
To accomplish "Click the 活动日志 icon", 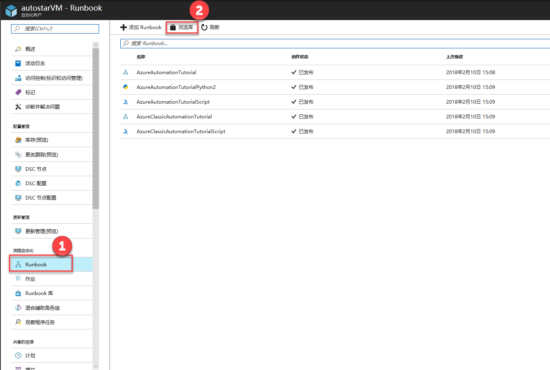I will pyautogui.click(x=18, y=64).
